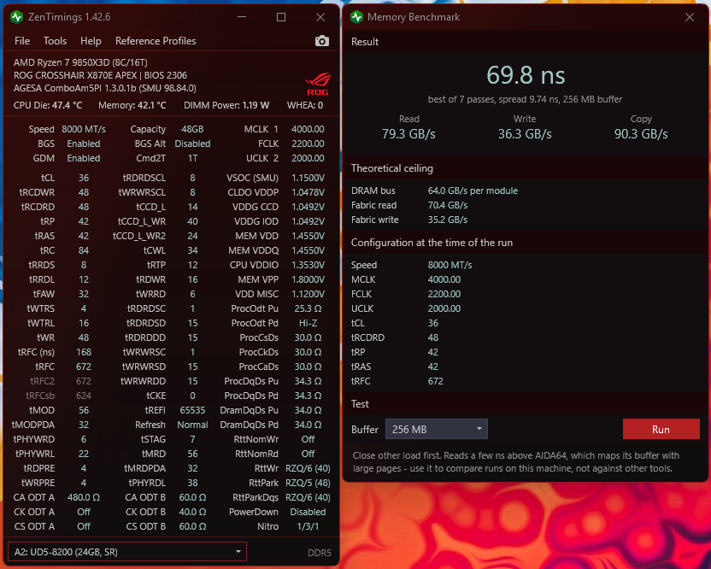
Task: Click the WHEA: 0 counter
Action: 305,105
